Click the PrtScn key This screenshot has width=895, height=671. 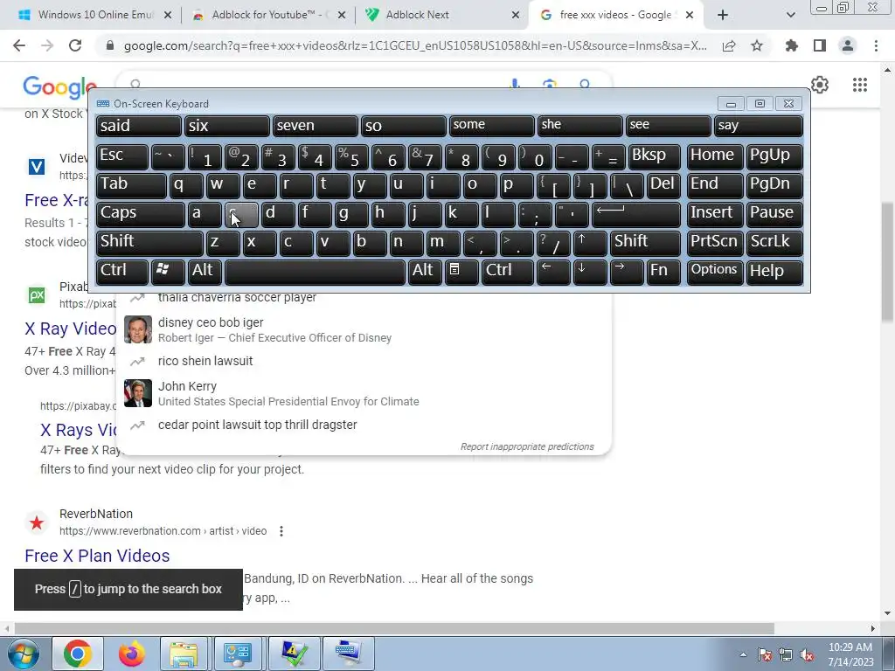tap(715, 243)
